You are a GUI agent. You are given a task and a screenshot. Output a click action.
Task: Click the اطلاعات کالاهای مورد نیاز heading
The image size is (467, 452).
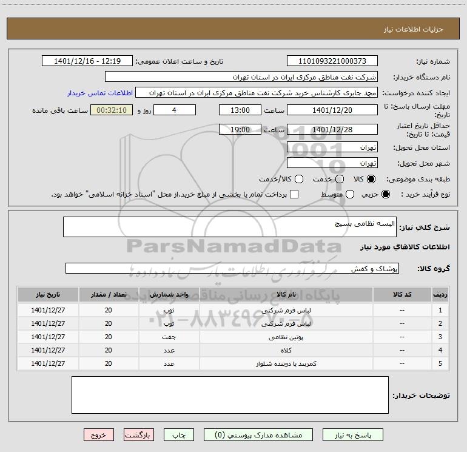coord(405,247)
